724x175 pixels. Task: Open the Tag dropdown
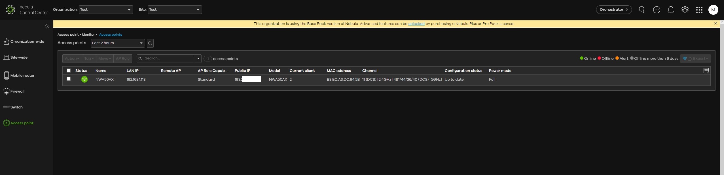coord(89,59)
